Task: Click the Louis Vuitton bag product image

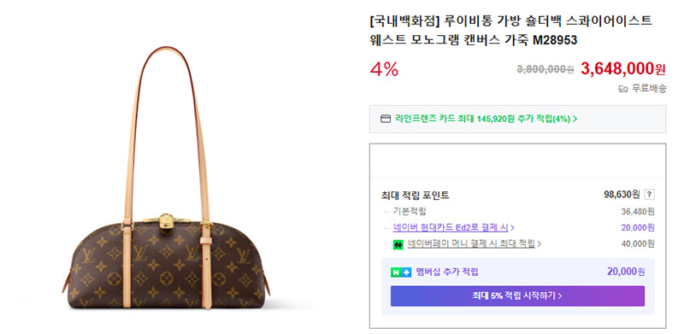Action: 166,178
